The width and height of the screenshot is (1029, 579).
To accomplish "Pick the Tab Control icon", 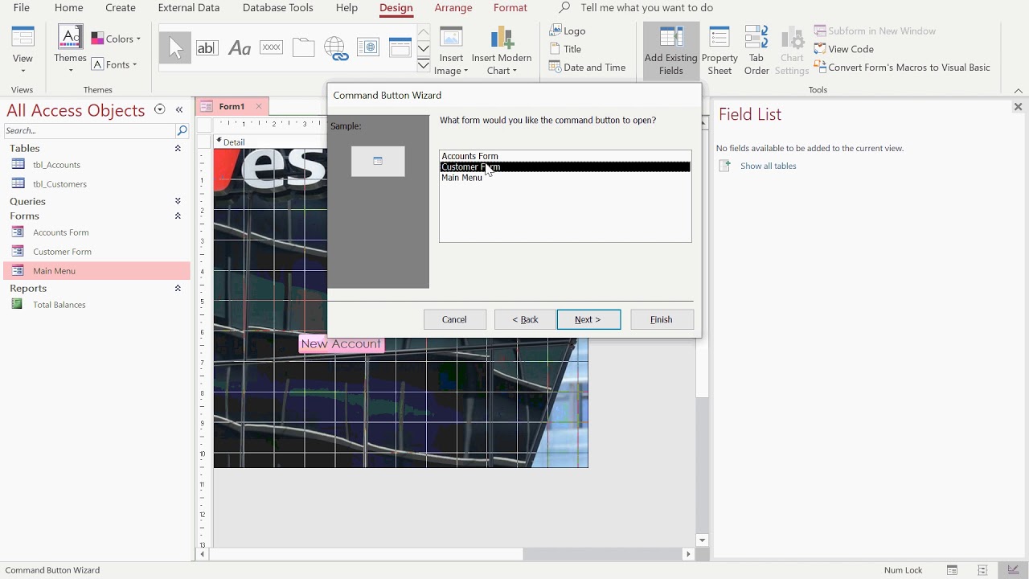I will click(x=304, y=47).
